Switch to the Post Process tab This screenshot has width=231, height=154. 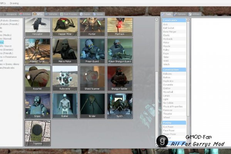click(69, 14)
